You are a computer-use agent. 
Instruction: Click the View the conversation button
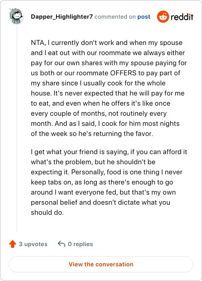(x=101, y=264)
